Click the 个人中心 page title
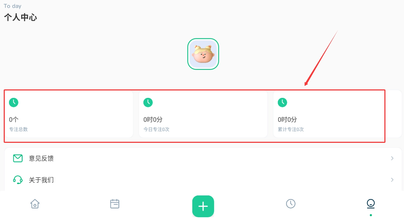Viewport: 404px width, 219px height. [20, 17]
